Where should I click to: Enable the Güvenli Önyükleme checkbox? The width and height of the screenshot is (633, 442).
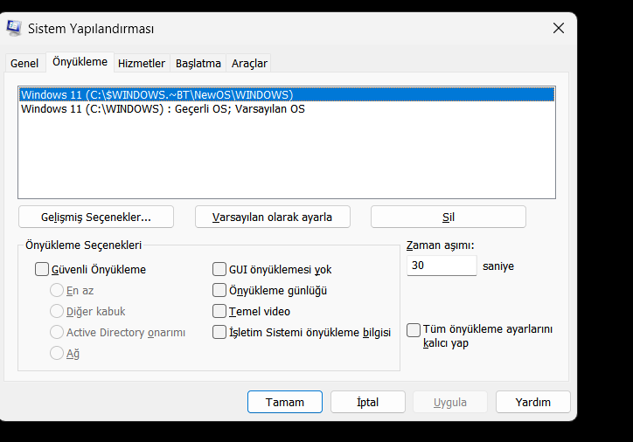[42, 270]
